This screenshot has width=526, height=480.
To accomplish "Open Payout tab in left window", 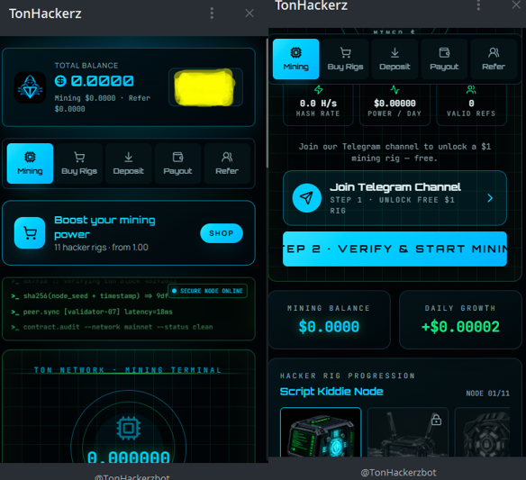I will [x=177, y=163].
